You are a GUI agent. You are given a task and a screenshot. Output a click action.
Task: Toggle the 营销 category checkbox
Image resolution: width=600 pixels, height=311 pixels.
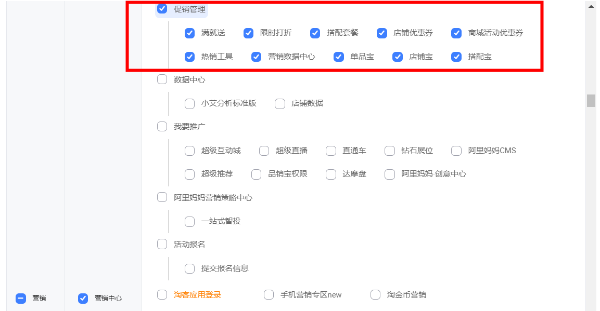tap(21, 298)
